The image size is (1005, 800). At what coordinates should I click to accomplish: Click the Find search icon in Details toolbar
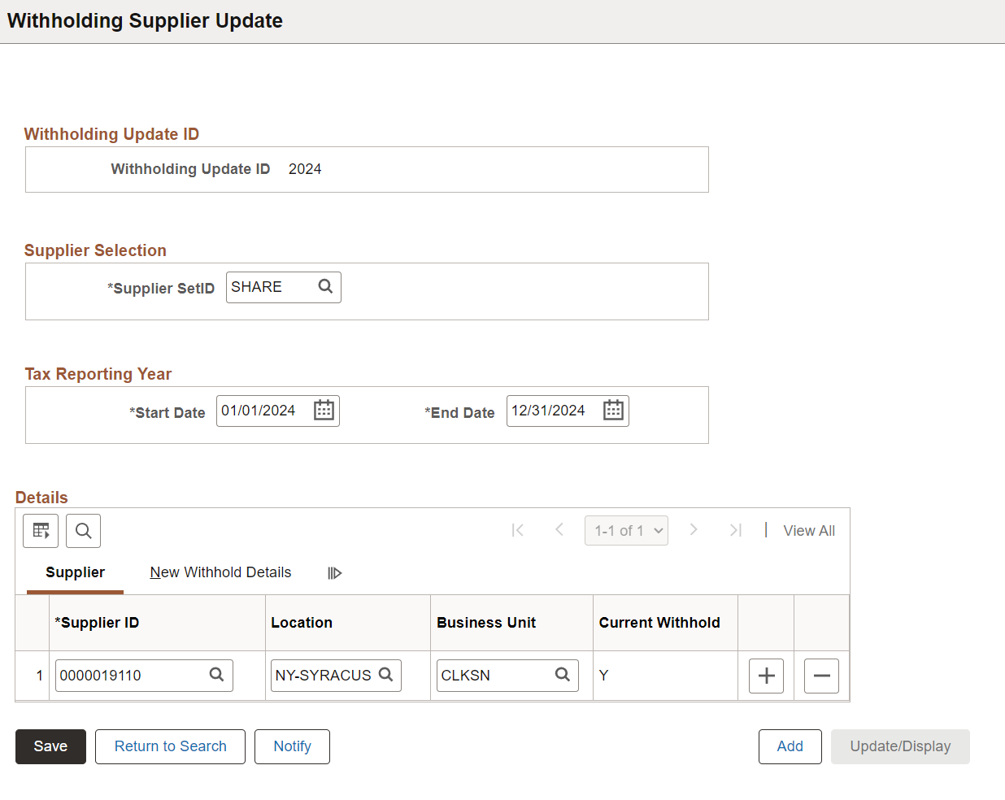coord(83,531)
